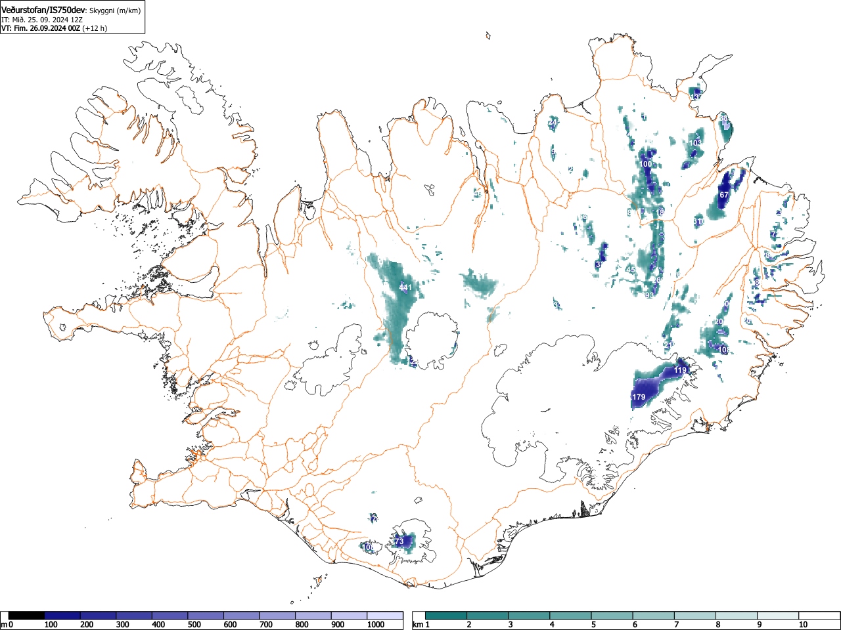Click the 1–2 km dark teal swatch
The image size is (841, 630).
(x=447, y=616)
